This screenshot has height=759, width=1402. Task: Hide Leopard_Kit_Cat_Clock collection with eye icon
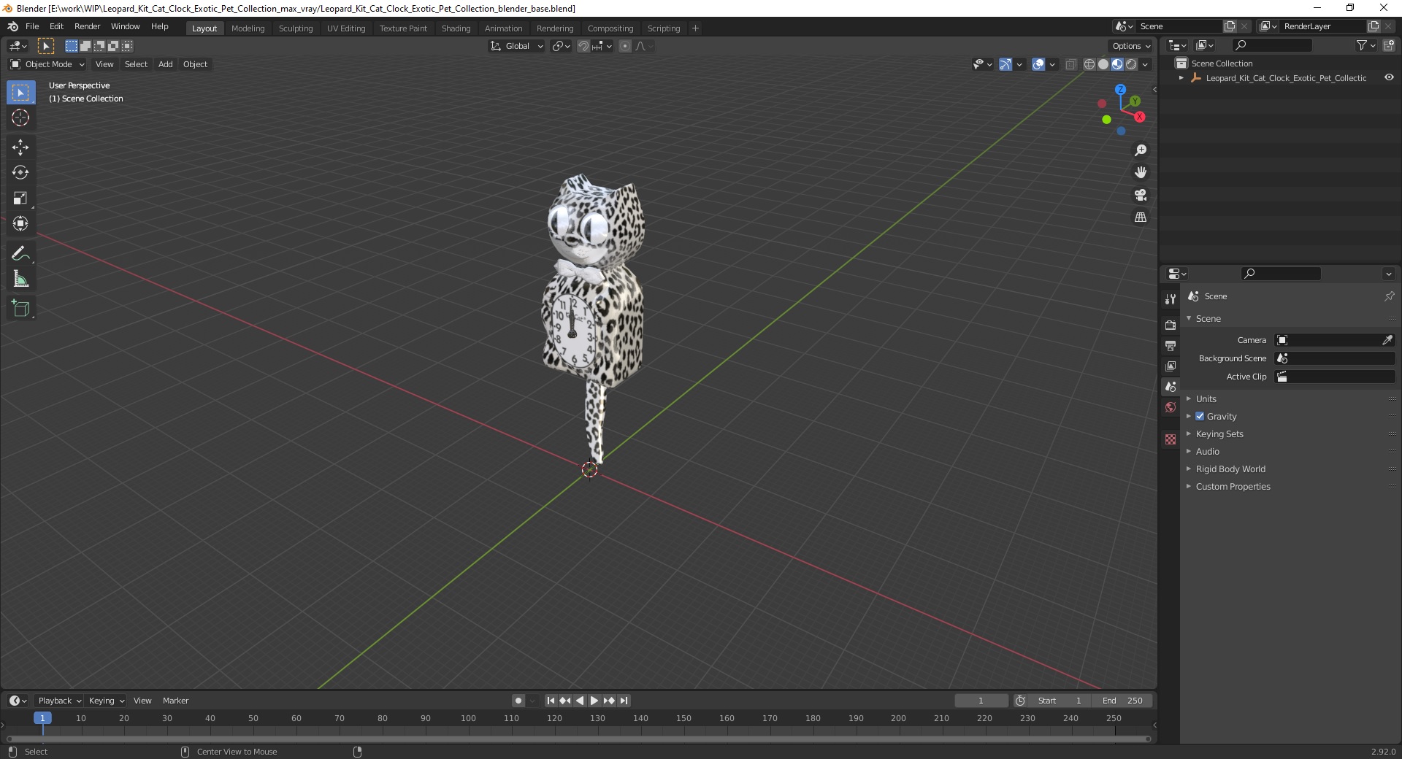coord(1389,77)
